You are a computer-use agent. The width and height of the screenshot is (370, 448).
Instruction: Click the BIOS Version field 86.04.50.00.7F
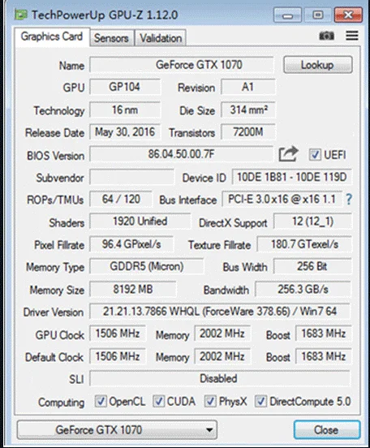tap(182, 154)
